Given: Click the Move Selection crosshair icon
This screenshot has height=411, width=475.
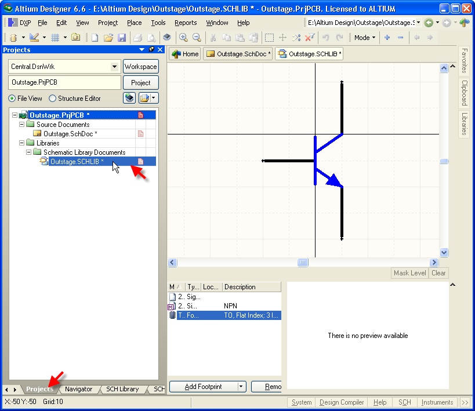Looking at the screenshot, I should point(283,38).
